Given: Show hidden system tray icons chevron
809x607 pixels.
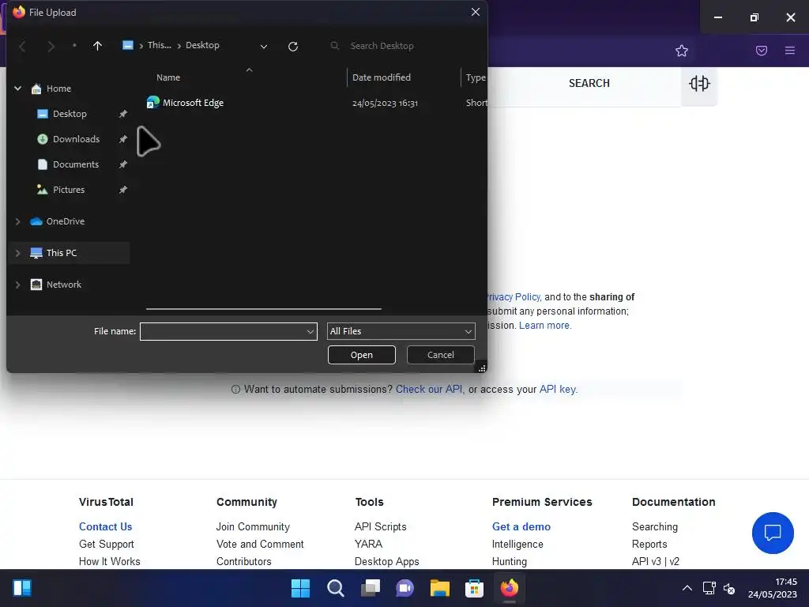Looking at the screenshot, I should 687,588.
